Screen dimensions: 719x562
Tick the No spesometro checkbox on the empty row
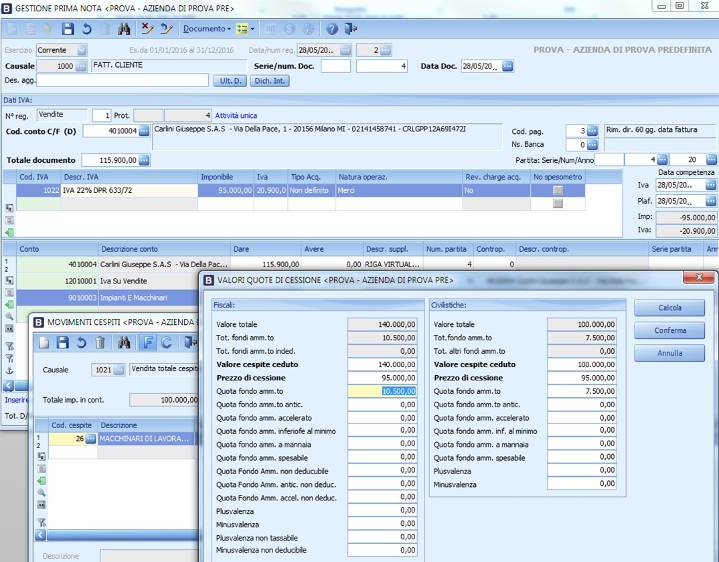(x=558, y=204)
